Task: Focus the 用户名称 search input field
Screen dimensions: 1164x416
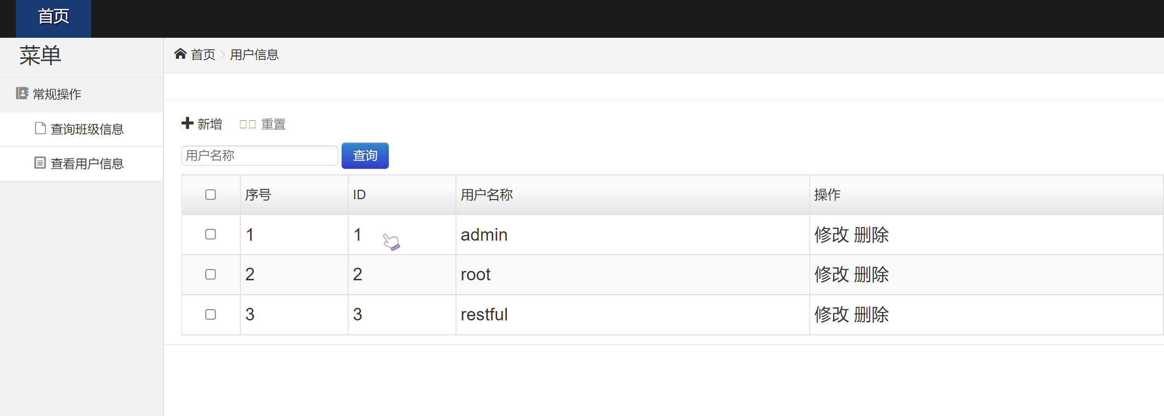Action: pyautogui.click(x=259, y=156)
